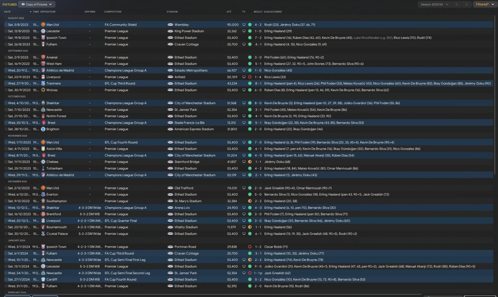498x297 pixels.
Task: Click the Brighton club badge
Action: click(43, 129)
